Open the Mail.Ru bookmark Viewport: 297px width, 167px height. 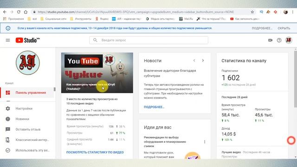(x=186, y=19)
